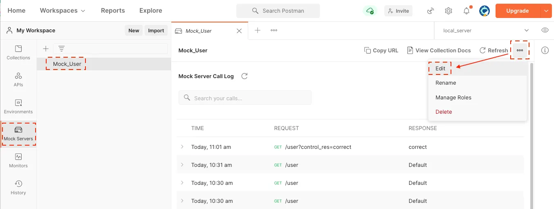Screen dimensions: 554x209
Task: Click the more actions ellipsis for Mock_User
Action: tap(520, 50)
